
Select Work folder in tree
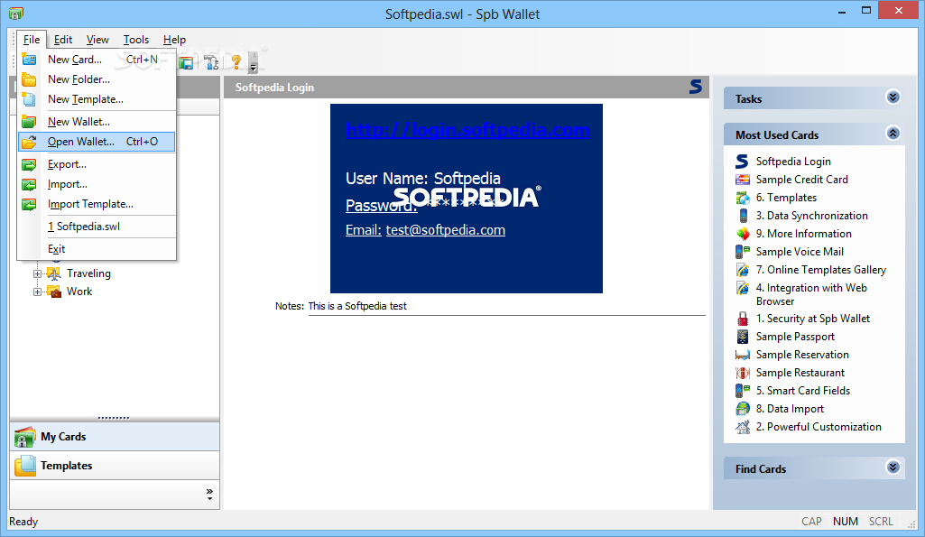[79, 292]
